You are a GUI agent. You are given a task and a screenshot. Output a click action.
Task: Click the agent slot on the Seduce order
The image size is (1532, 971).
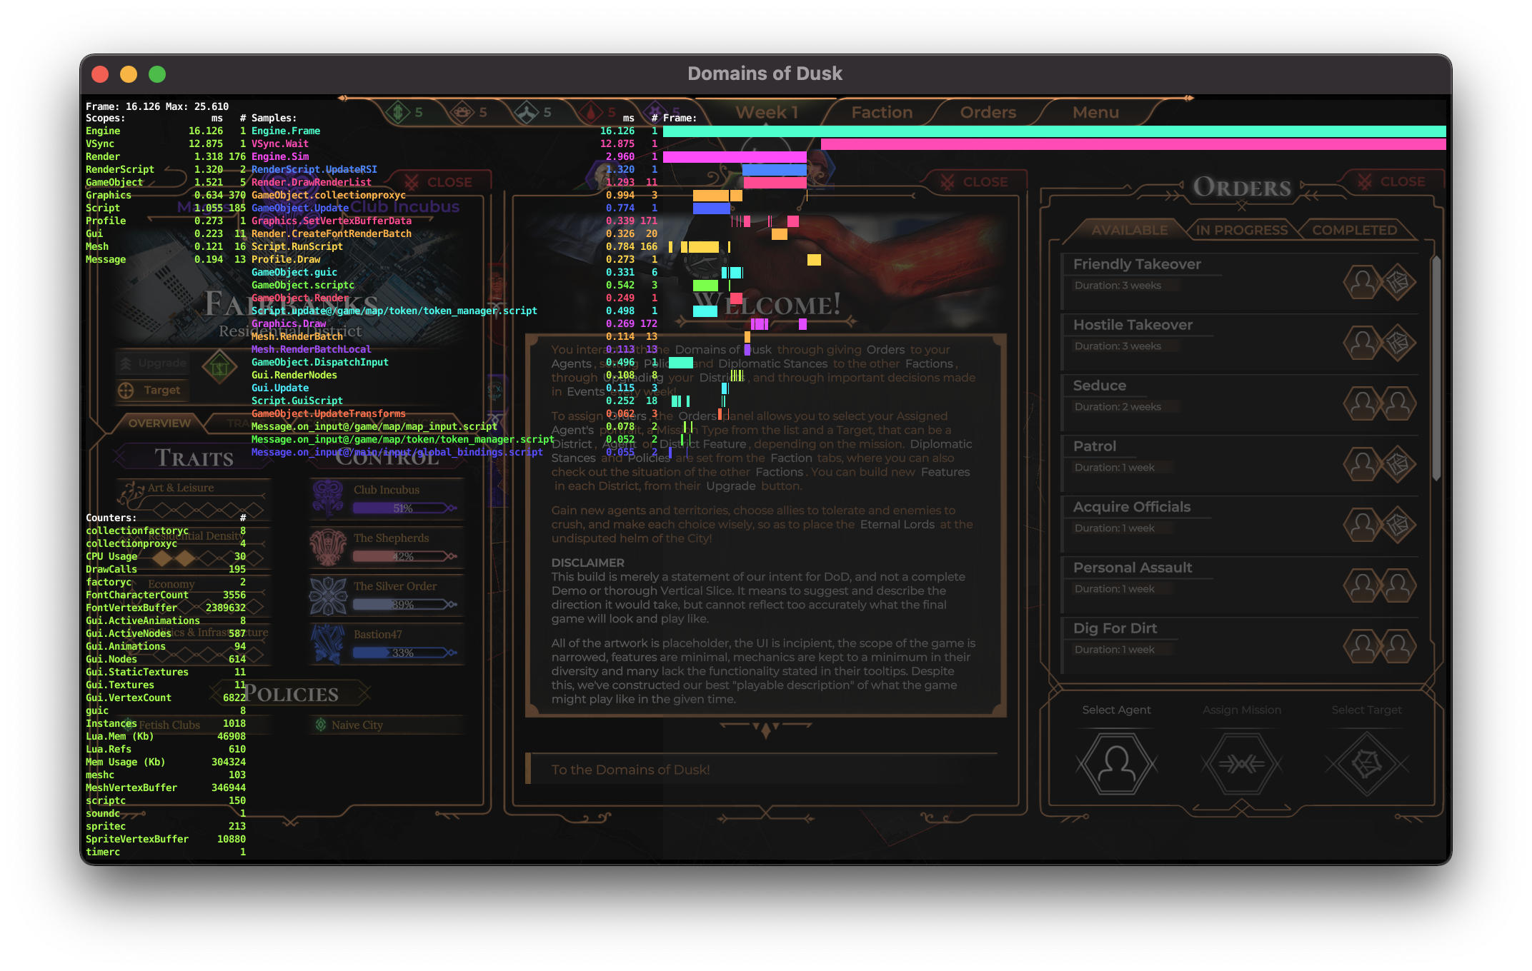point(1362,403)
